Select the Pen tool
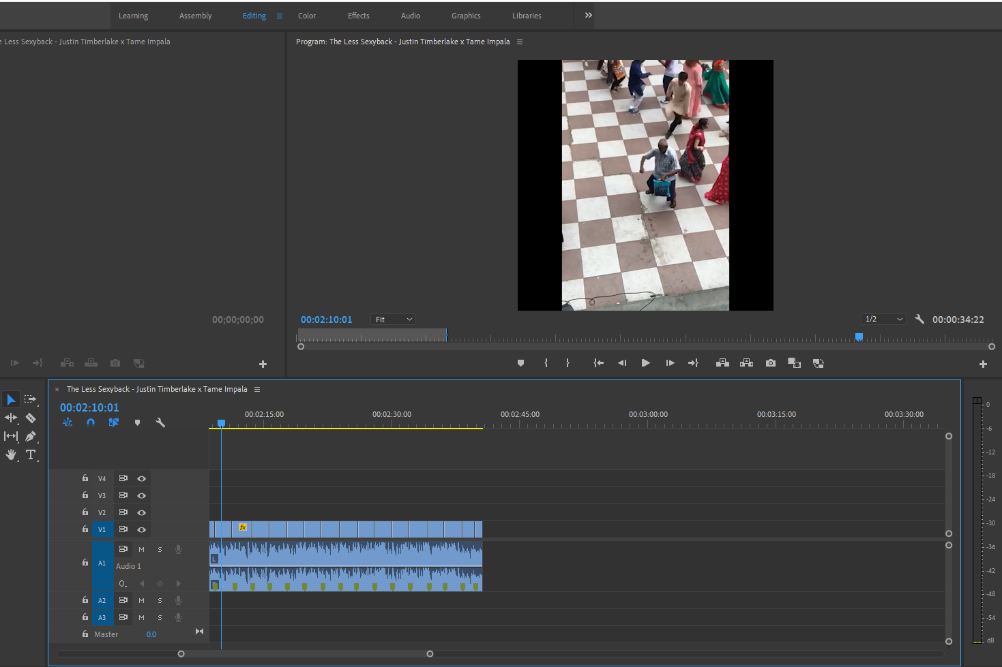The image size is (1002, 667). [31, 436]
